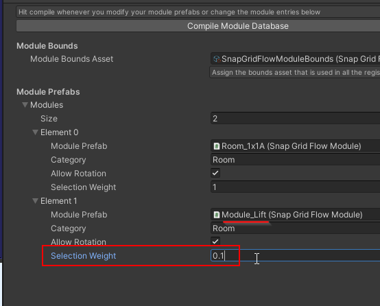380x306 pixels.
Task: Select the Module Bounds Asset object field
Action: (296, 59)
